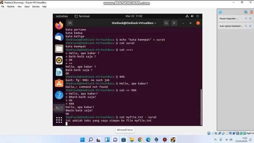The height and width of the screenshot is (143, 254).
Task: Open the Terminal app menu in top bar
Action: pyautogui.click(x=82, y=16)
